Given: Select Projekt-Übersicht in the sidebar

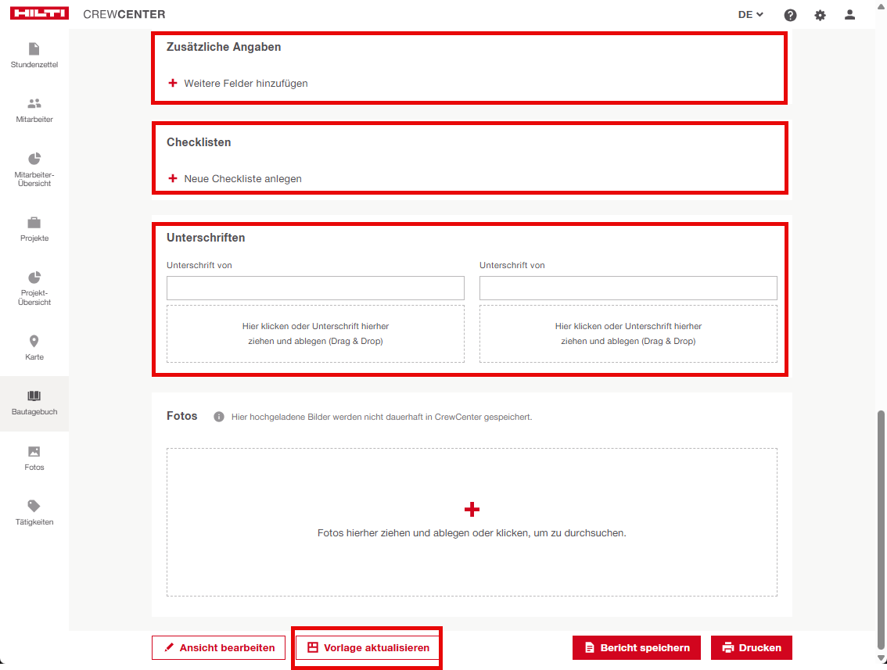Looking at the screenshot, I should tap(34, 286).
